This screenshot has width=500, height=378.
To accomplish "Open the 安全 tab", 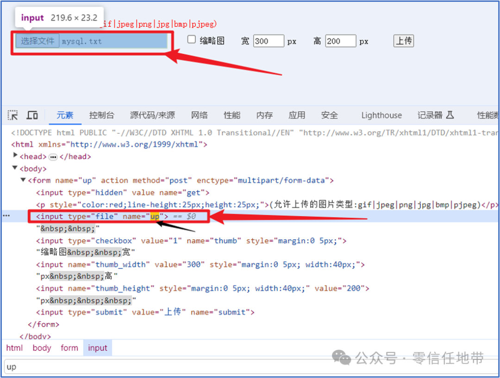I will pyautogui.click(x=330, y=115).
